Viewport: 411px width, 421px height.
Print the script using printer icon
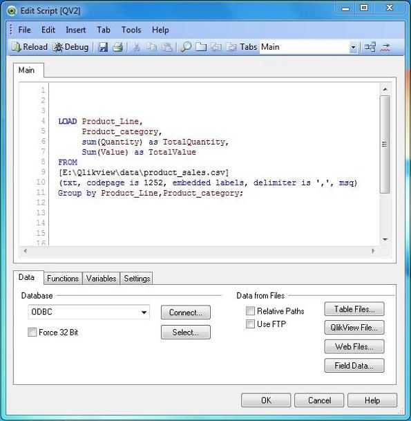[117, 47]
